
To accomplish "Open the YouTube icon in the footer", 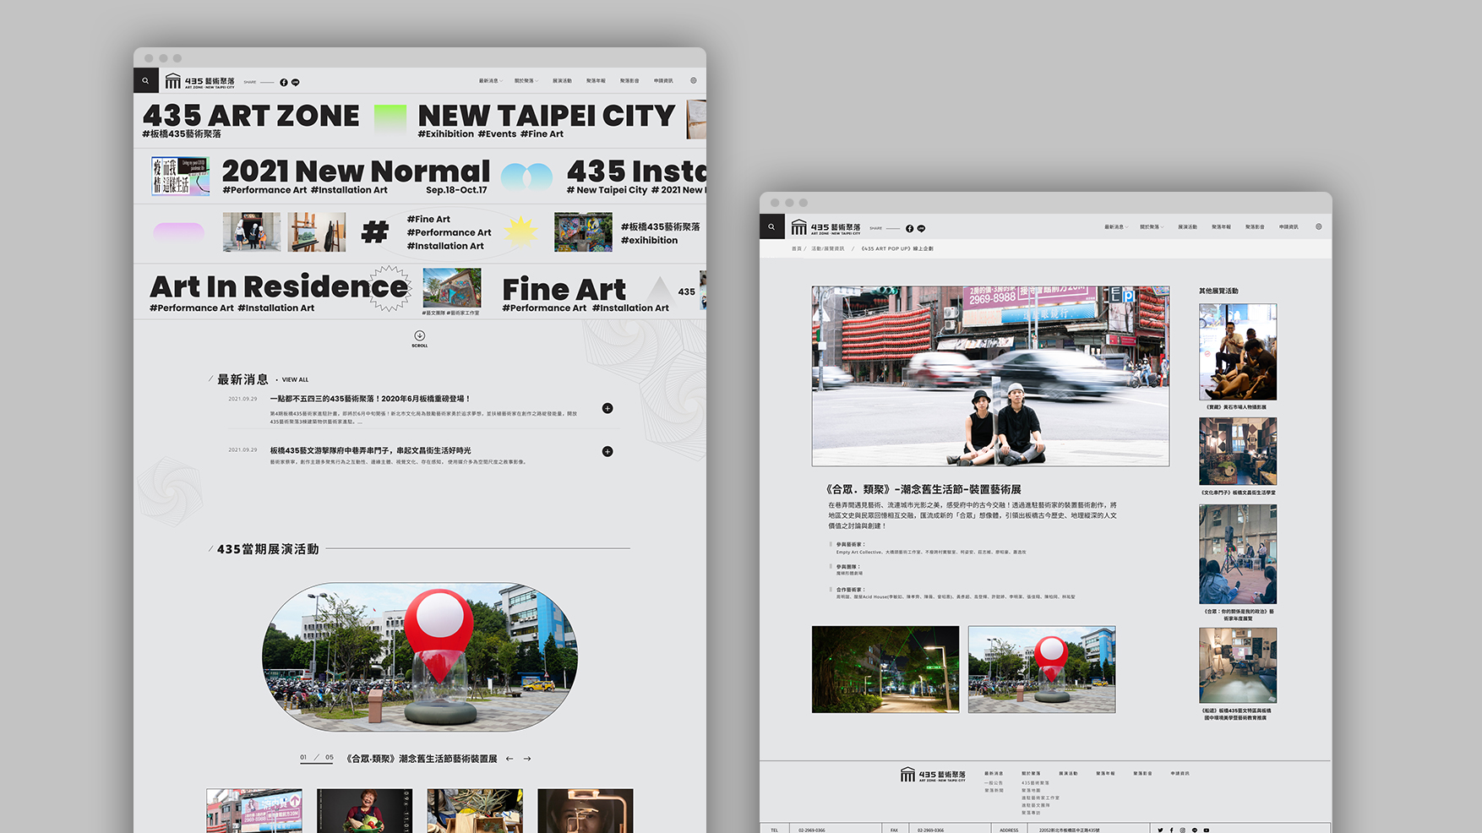I will coord(1206,830).
